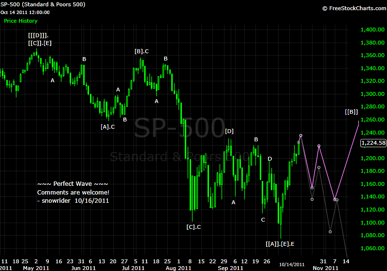
Task: Select the [D] wave label
Action: [229, 131]
